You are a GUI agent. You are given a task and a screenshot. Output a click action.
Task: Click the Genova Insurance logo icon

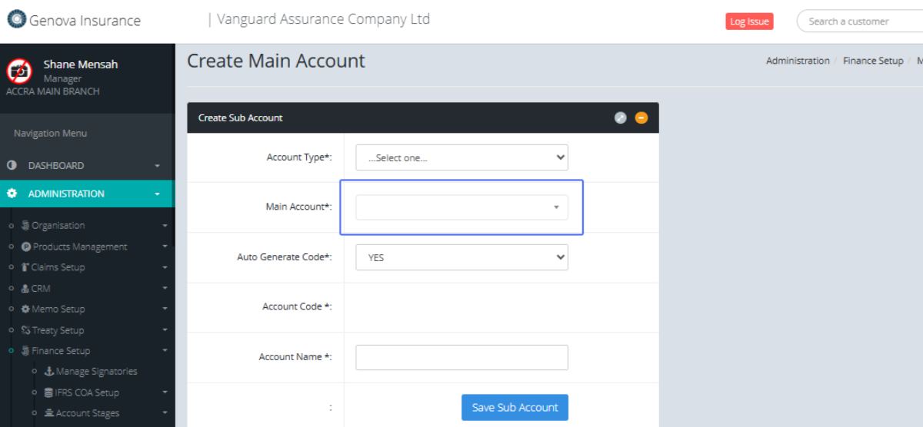tap(16, 19)
